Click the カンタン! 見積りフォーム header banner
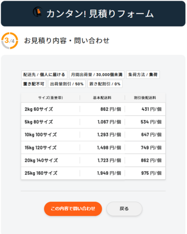Image resolution: width=187 pixels, height=234 pixels. [x=93, y=14]
